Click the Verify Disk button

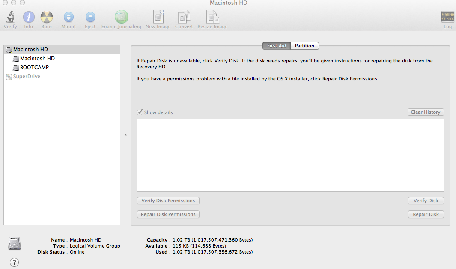click(426, 201)
